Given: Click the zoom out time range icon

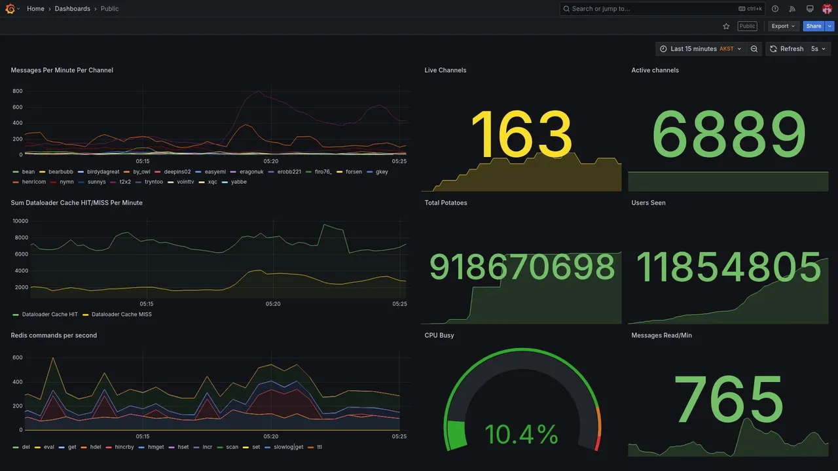Looking at the screenshot, I should 754,49.
